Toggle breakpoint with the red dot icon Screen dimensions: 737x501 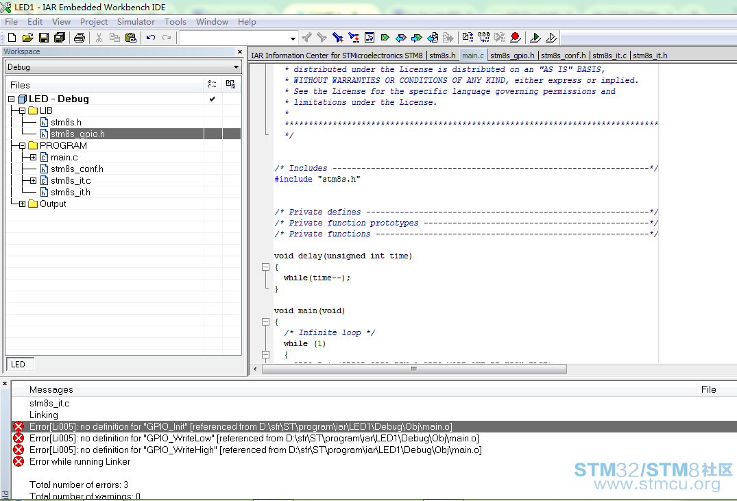tap(515, 38)
